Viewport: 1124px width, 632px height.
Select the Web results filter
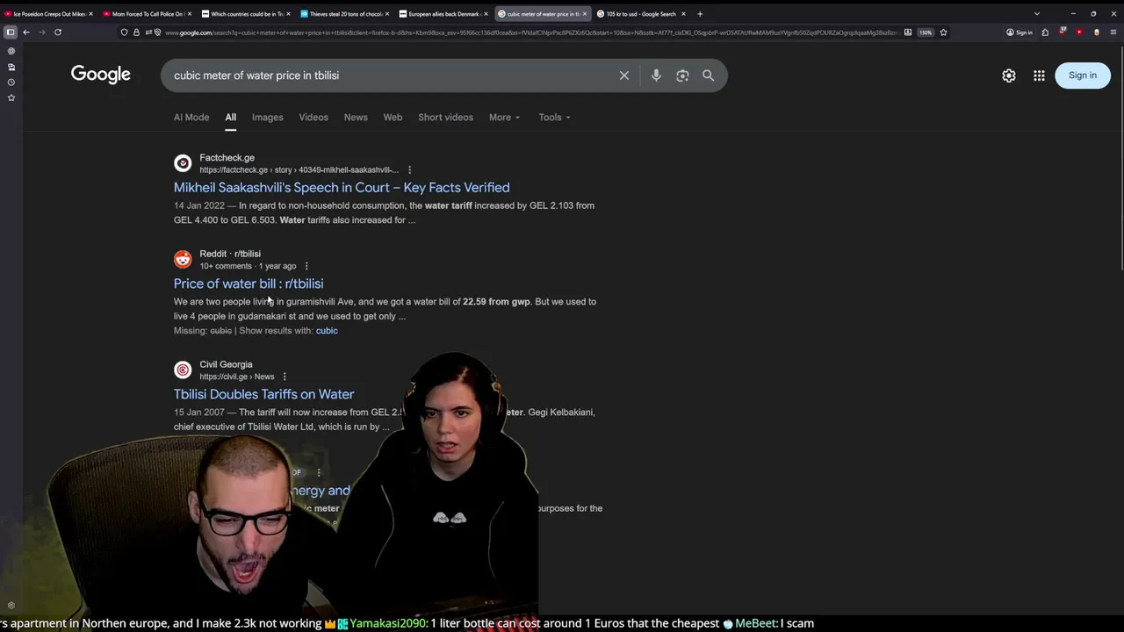tap(393, 117)
